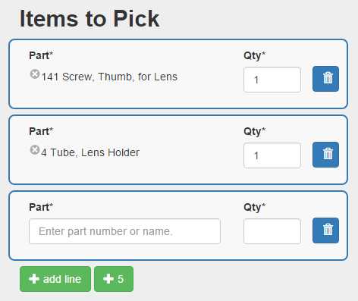Focus the Qty field for 4 Tube, Lens Holder

(272, 155)
